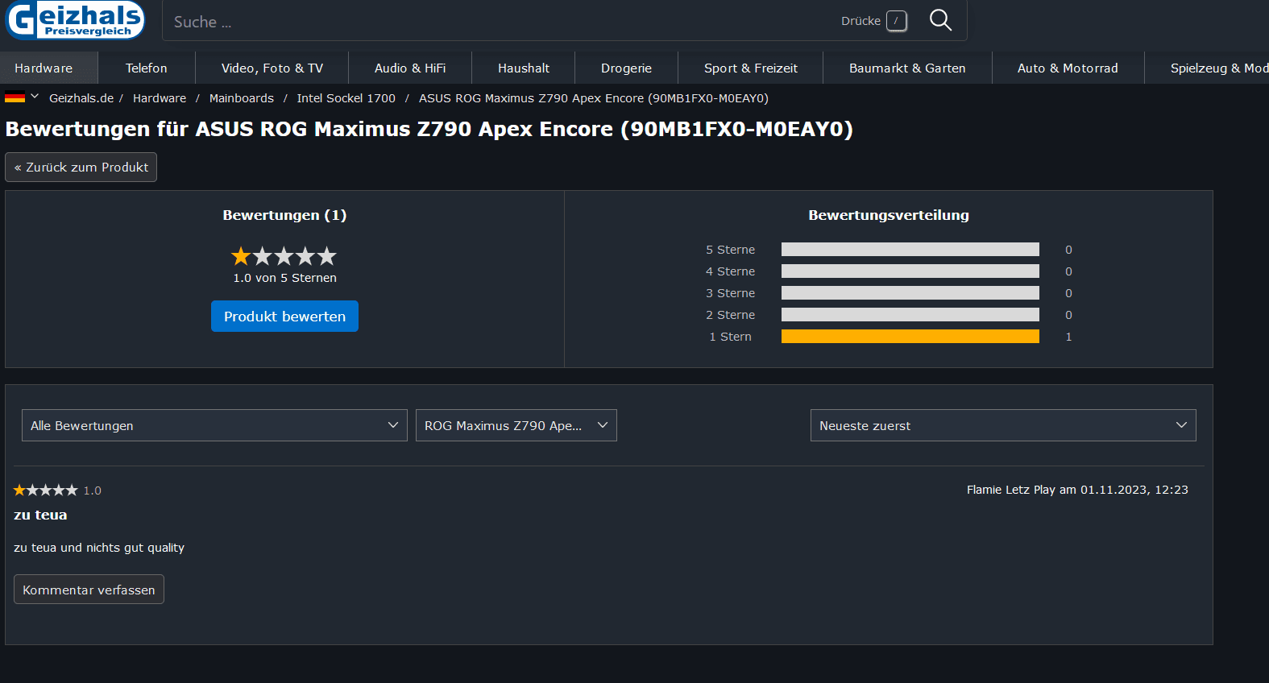
Task: Click the review's small star rating
Action: [46, 490]
